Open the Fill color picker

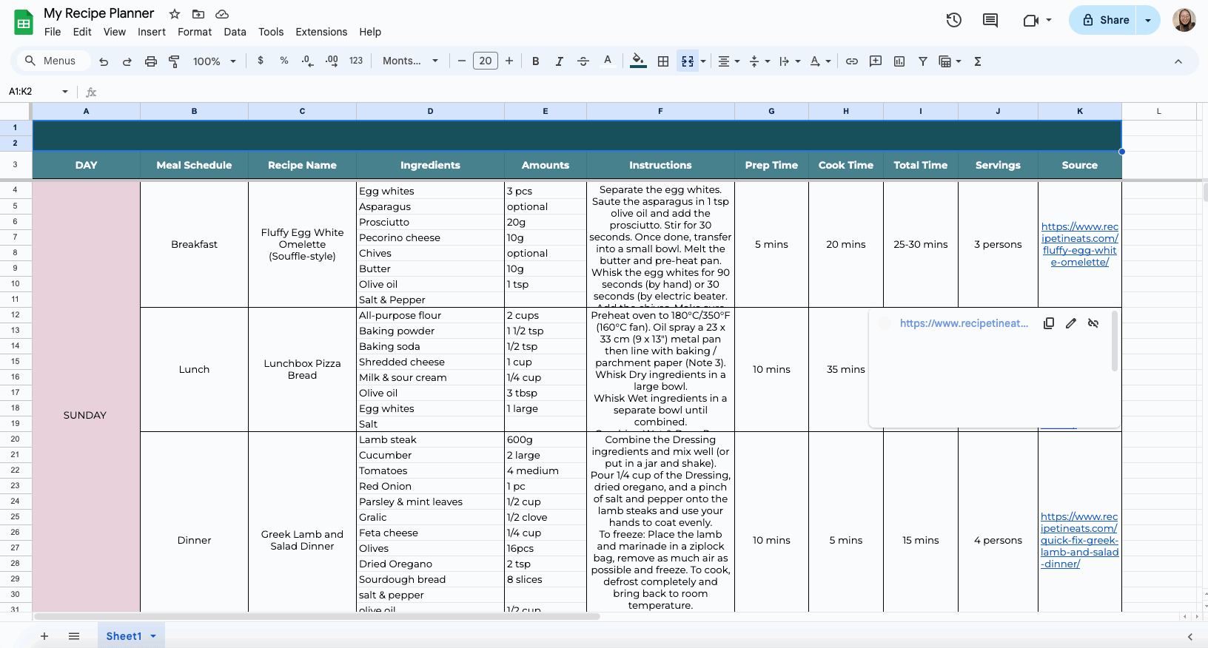[638, 61]
